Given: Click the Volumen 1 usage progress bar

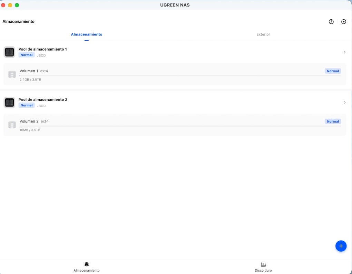Looking at the screenshot, I should pos(179,75).
